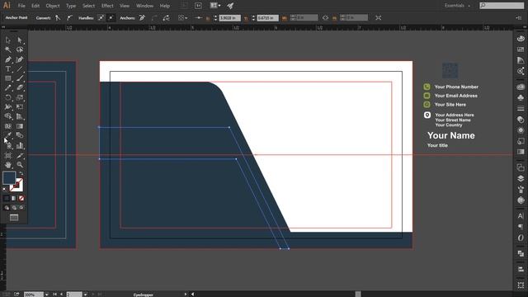Viewport: 528px width, 297px height.
Task: Open the Object menu
Action: click(x=53, y=6)
